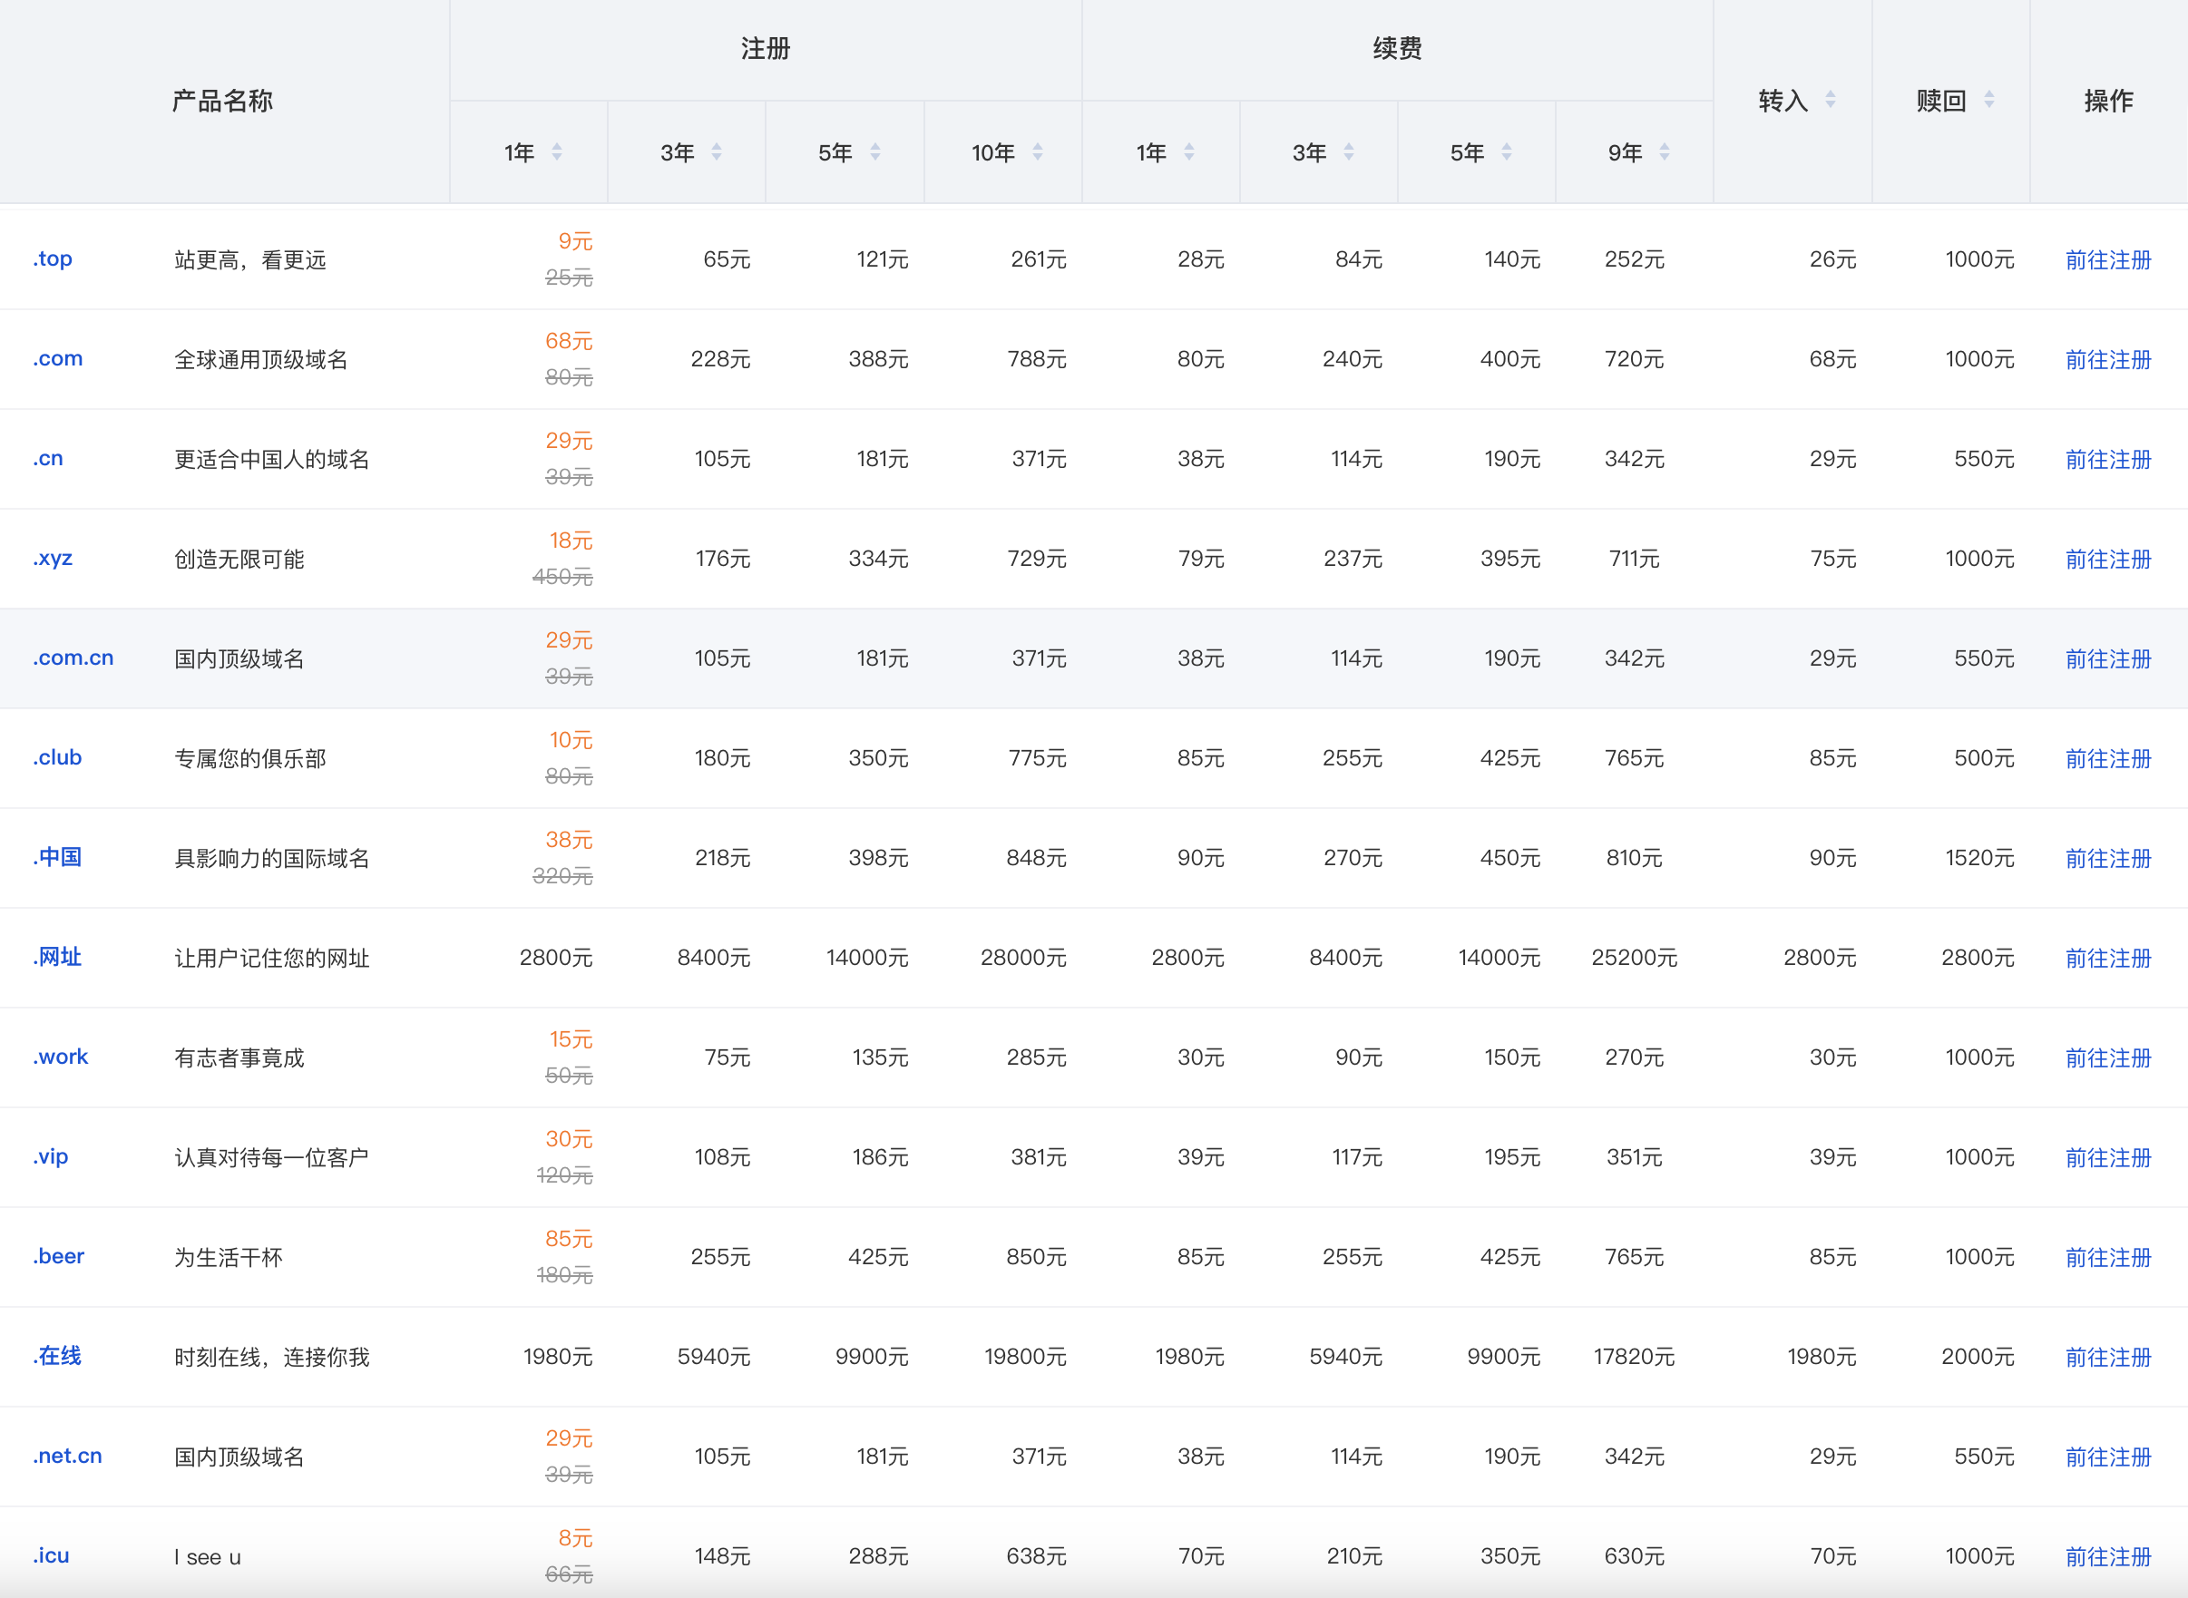Click the 操作 column header
The height and width of the screenshot is (1598, 2188).
click(2109, 101)
